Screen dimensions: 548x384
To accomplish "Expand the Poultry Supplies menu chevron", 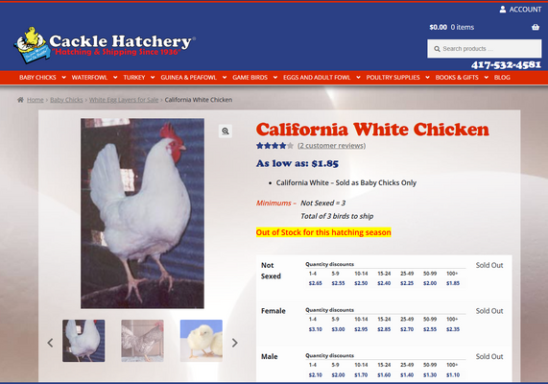I will tap(427, 78).
